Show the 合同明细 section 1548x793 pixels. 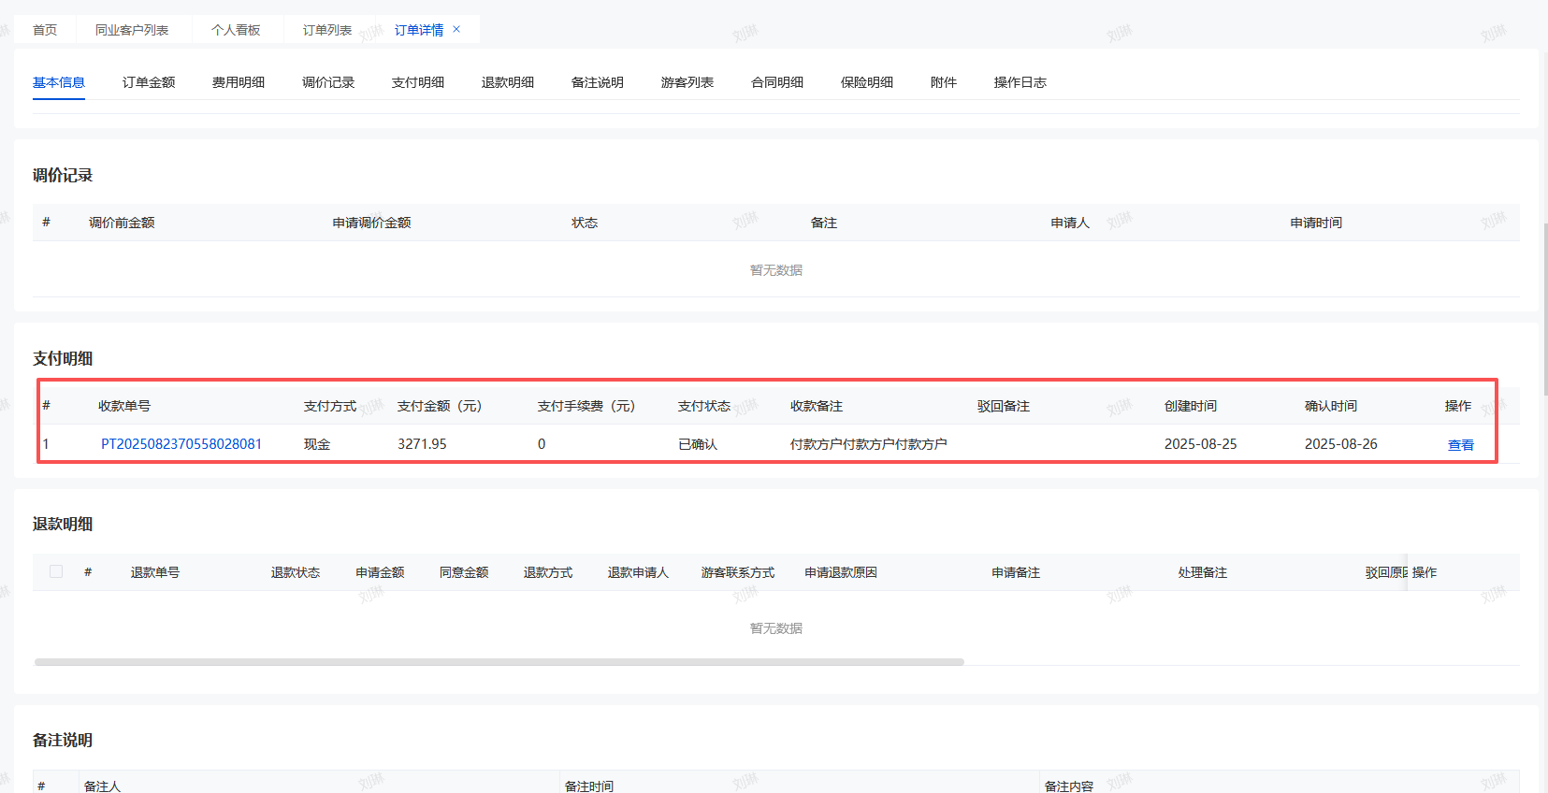pyautogui.click(x=777, y=82)
